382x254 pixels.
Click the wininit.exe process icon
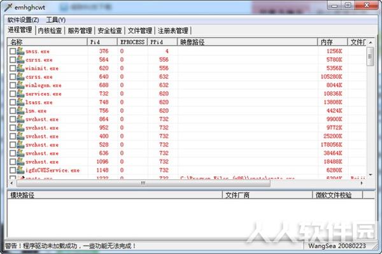click(20, 68)
